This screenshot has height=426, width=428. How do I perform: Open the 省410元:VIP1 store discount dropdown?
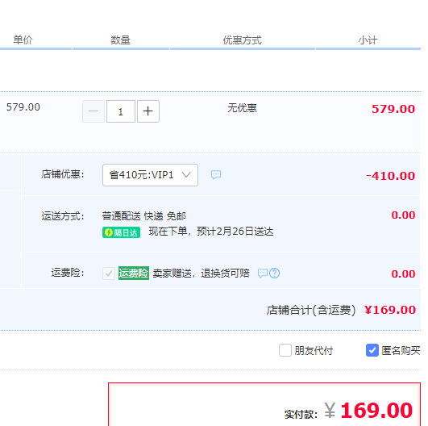[150, 175]
